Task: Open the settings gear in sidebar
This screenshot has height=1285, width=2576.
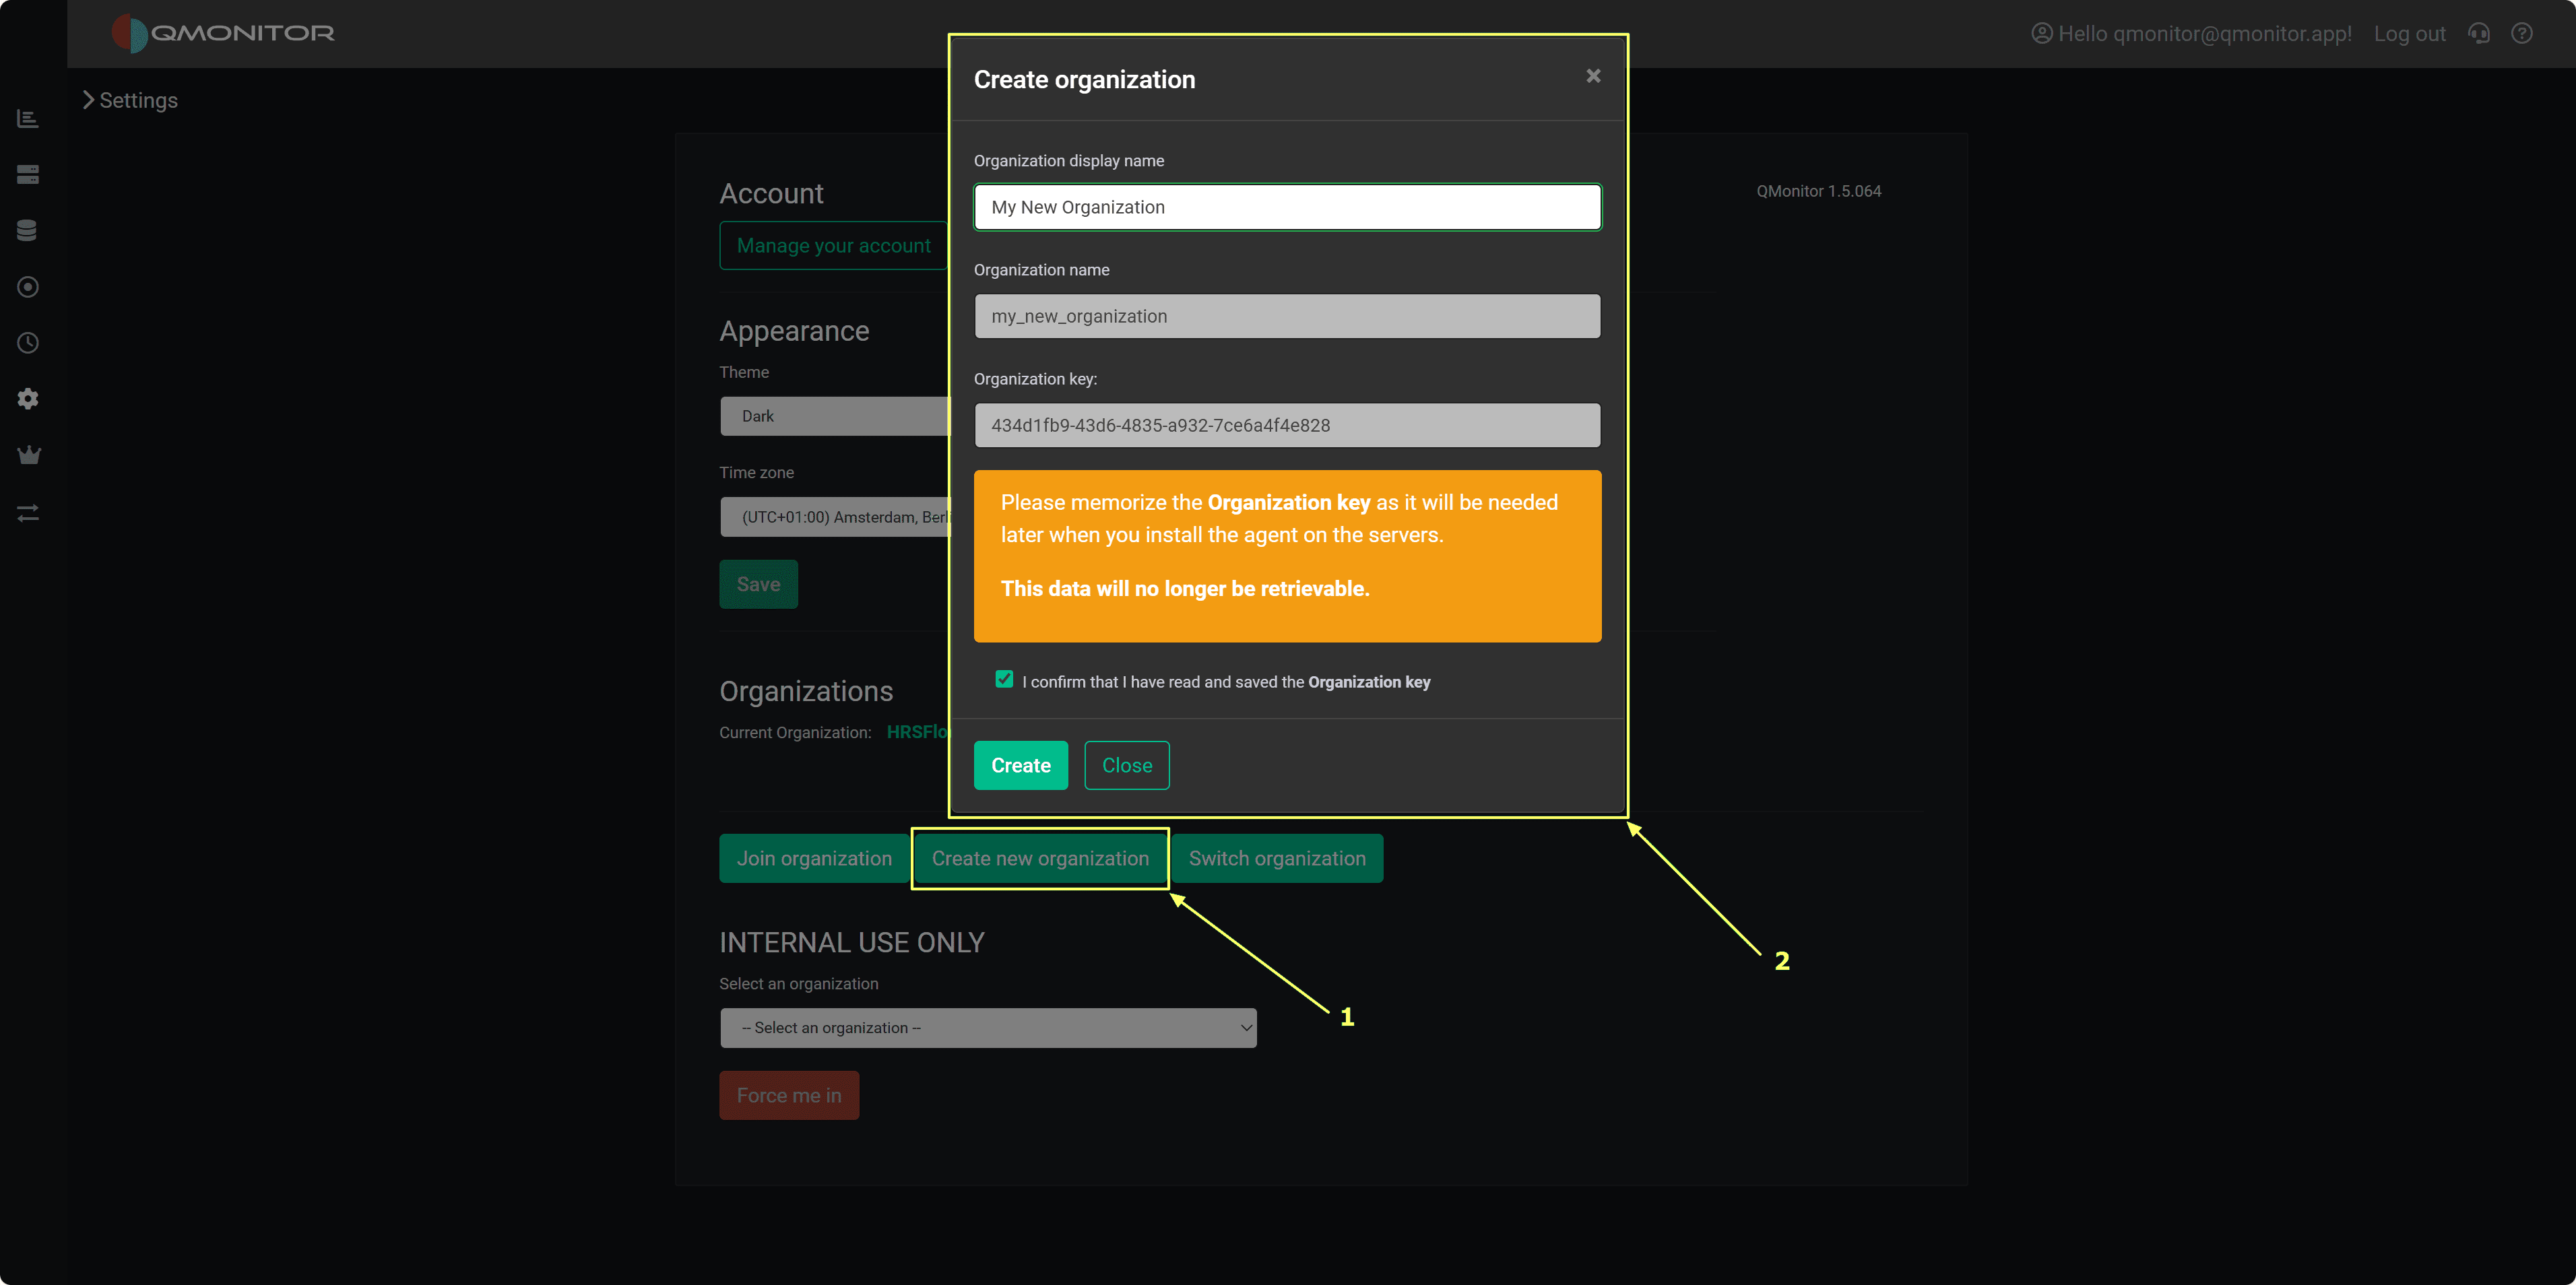Action: pos(28,399)
